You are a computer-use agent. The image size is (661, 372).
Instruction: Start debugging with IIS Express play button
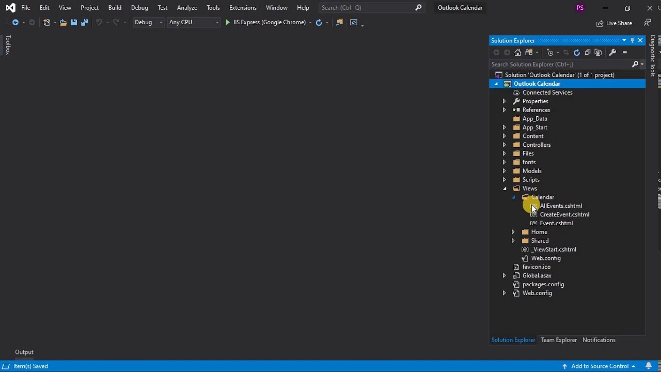tap(227, 22)
